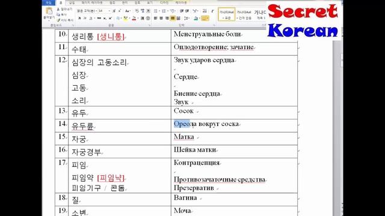
Task: Click the decrease indent icon
Action: [182, 11]
